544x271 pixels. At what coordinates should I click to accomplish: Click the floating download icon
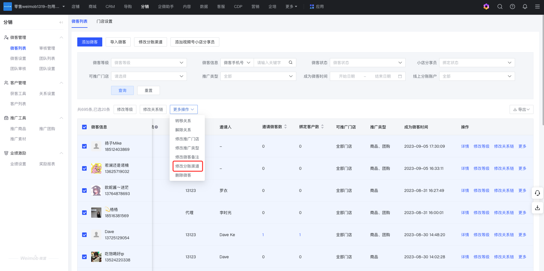pos(537,208)
